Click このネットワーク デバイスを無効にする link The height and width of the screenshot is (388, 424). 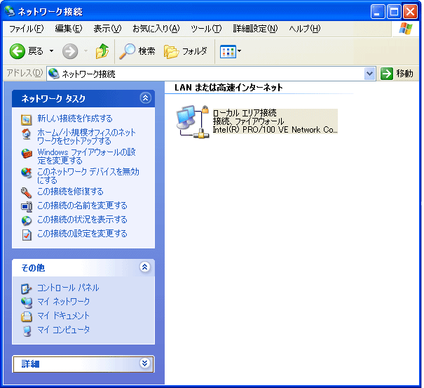point(88,175)
